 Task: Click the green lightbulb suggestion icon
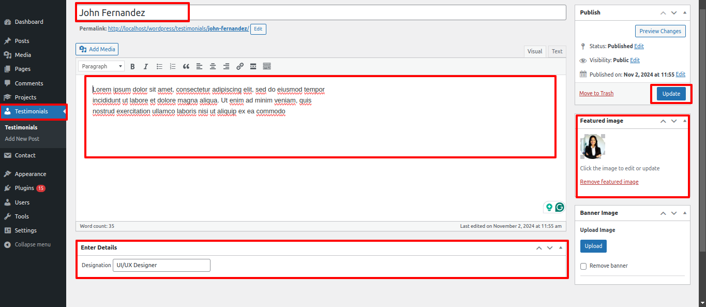click(549, 207)
